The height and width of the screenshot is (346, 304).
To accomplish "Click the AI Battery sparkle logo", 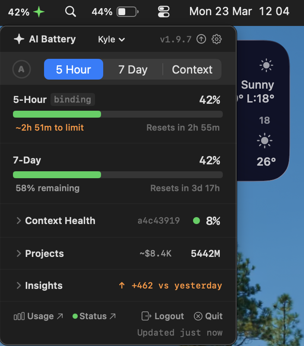I will click(x=19, y=39).
